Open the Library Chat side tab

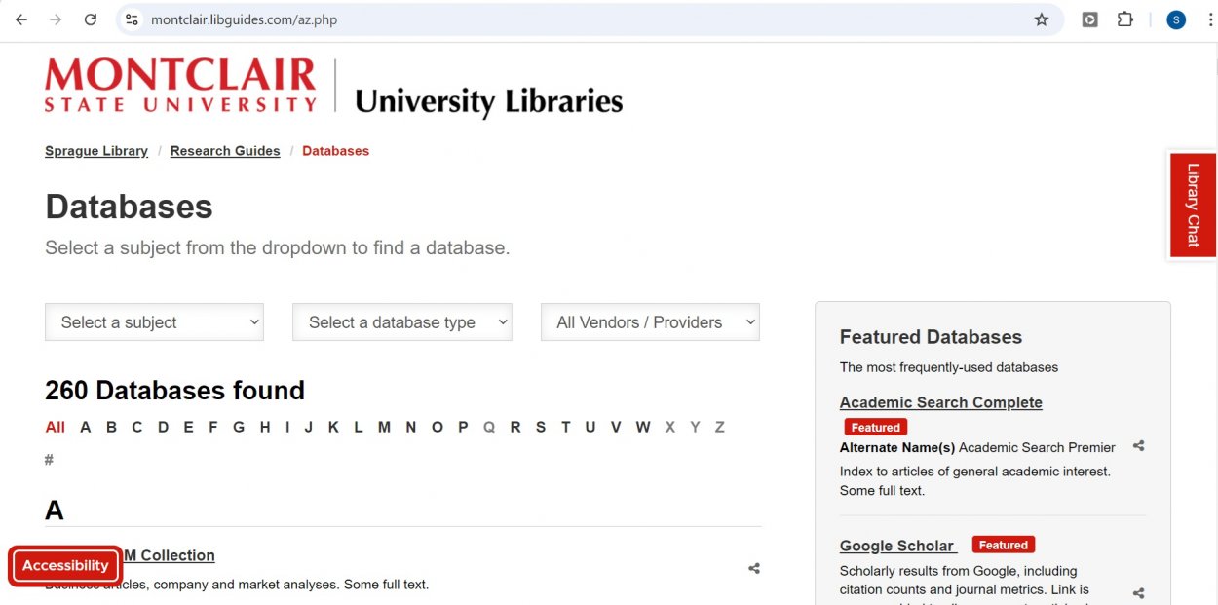(1192, 205)
